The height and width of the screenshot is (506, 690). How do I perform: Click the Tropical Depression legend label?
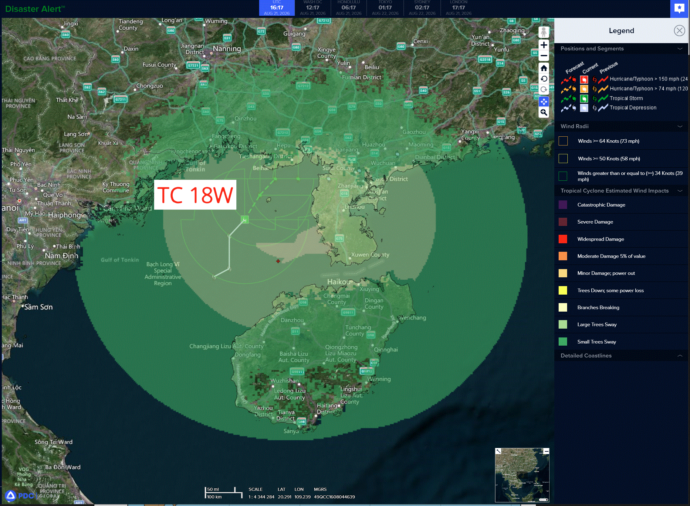(633, 108)
